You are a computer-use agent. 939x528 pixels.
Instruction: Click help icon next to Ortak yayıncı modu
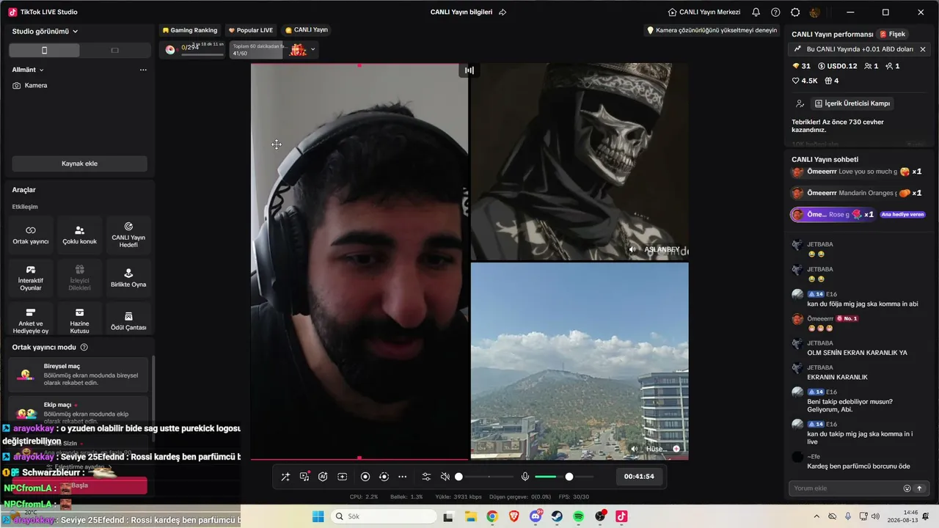point(84,347)
